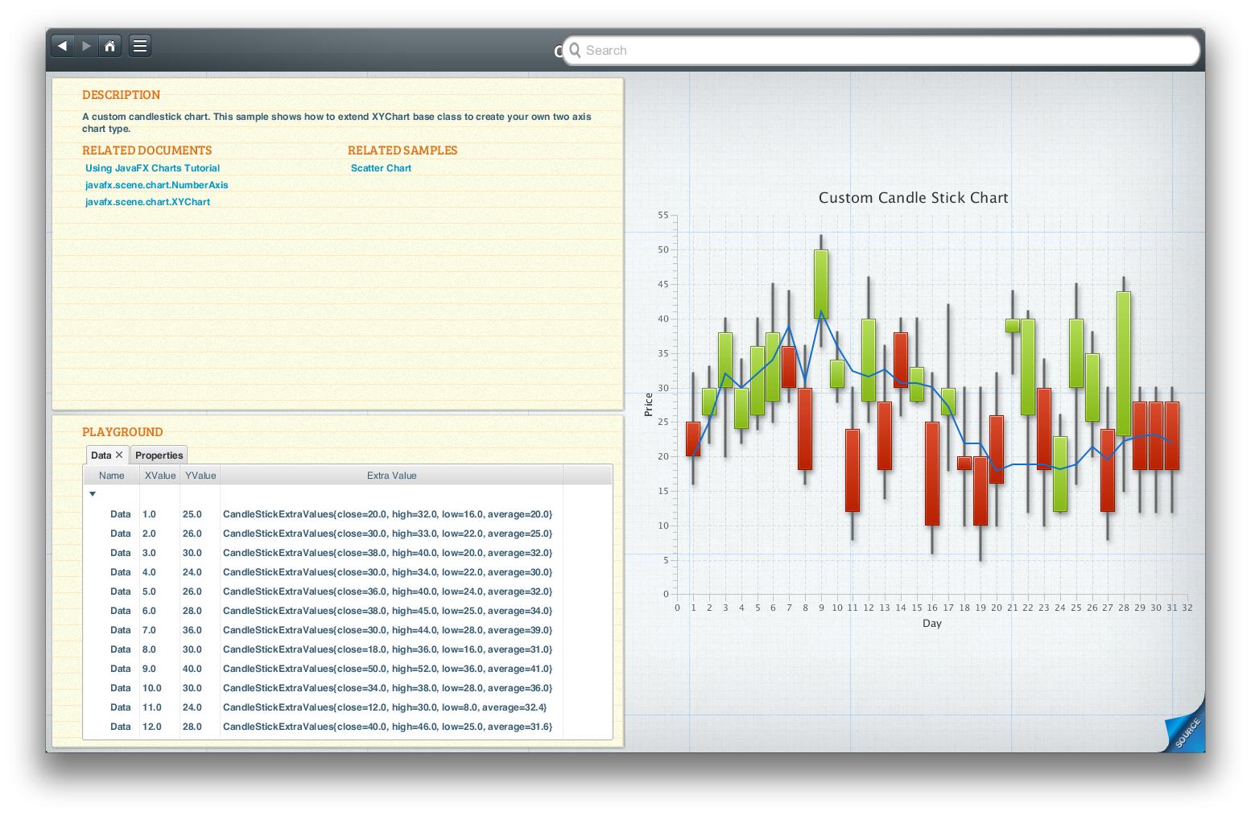Close the Data tab with its X
This screenshot has height=816, width=1251.
click(119, 454)
